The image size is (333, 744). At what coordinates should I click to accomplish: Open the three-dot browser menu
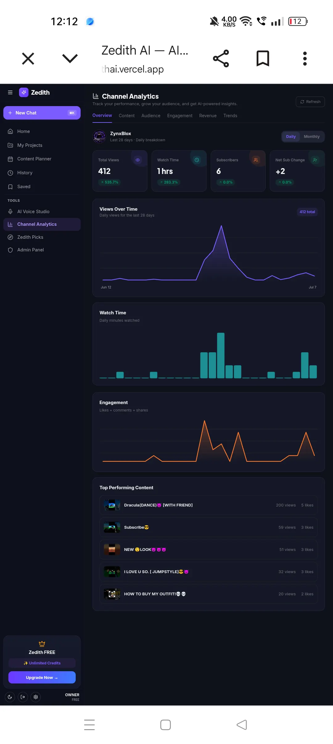(305, 58)
